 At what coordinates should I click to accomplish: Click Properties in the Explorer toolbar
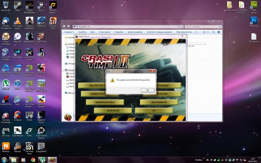(119, 32)
